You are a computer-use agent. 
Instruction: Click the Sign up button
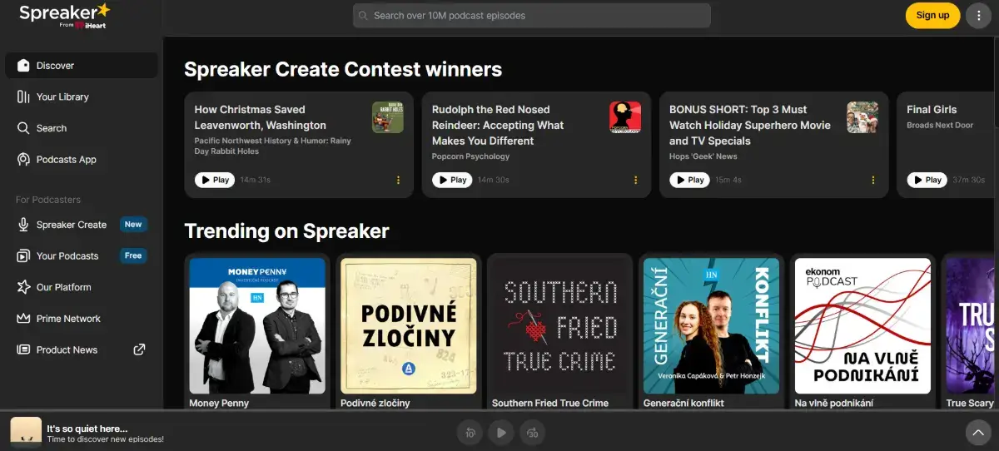[x=932, y=16]
